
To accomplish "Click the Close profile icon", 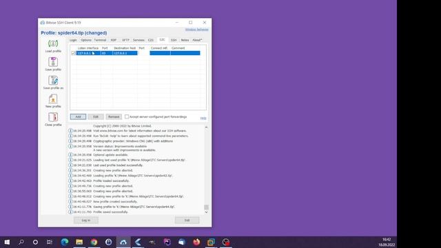I will pos(53,117).
